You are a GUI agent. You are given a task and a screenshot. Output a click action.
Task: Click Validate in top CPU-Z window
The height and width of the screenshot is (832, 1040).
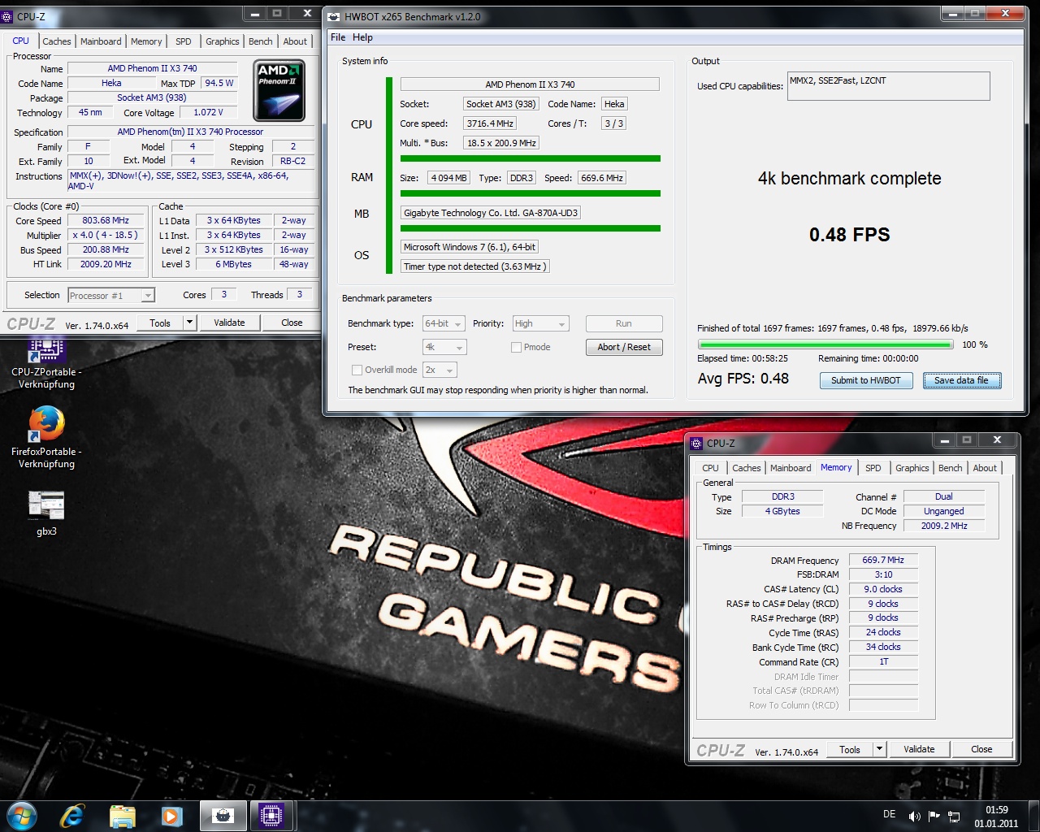point(229,323)
